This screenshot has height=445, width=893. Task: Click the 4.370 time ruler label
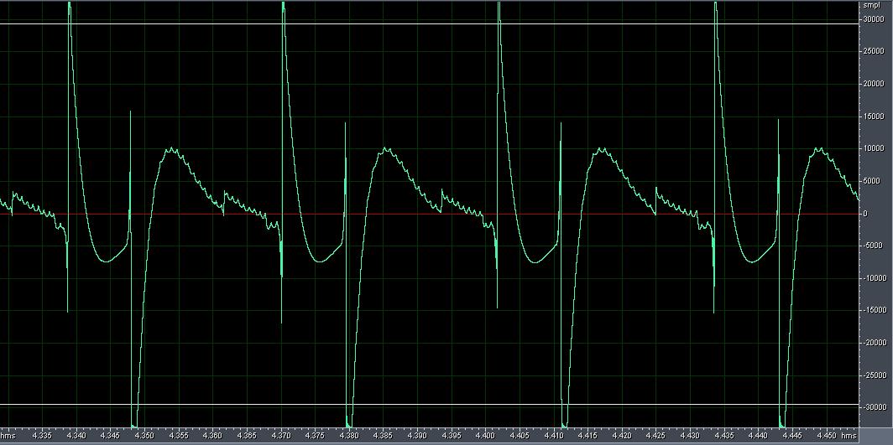pyautogui.click(x=281, y=436)
